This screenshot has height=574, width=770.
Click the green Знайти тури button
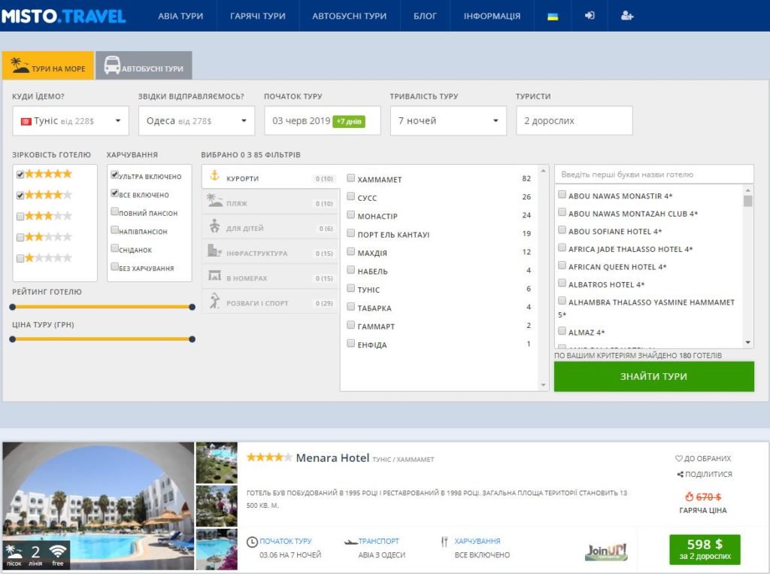pyautogui.click(x=653, y=376)
